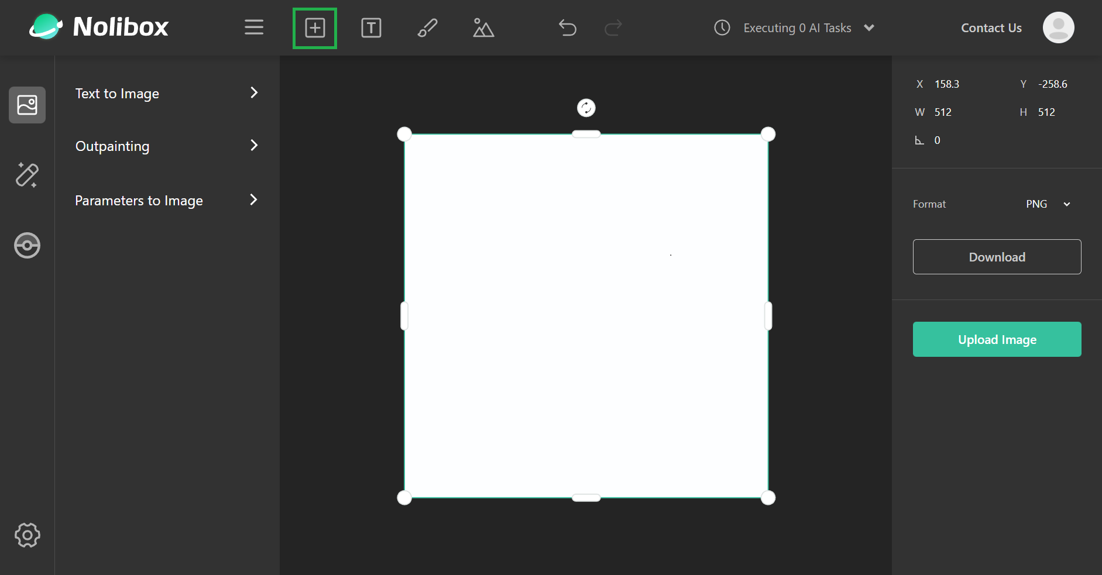Click the Nolibox logo
The width and height of the screenshot is (1102, 575).
[99, 27]
